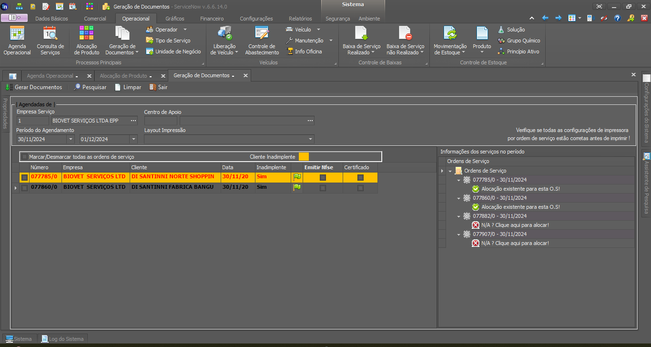
Task: Collapse the 077882/0 - 30/11/2024 node
Action: coord(458,216)
